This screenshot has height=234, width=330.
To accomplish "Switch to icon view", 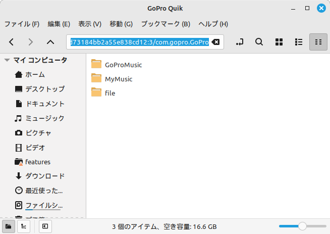I will point(279,42).
